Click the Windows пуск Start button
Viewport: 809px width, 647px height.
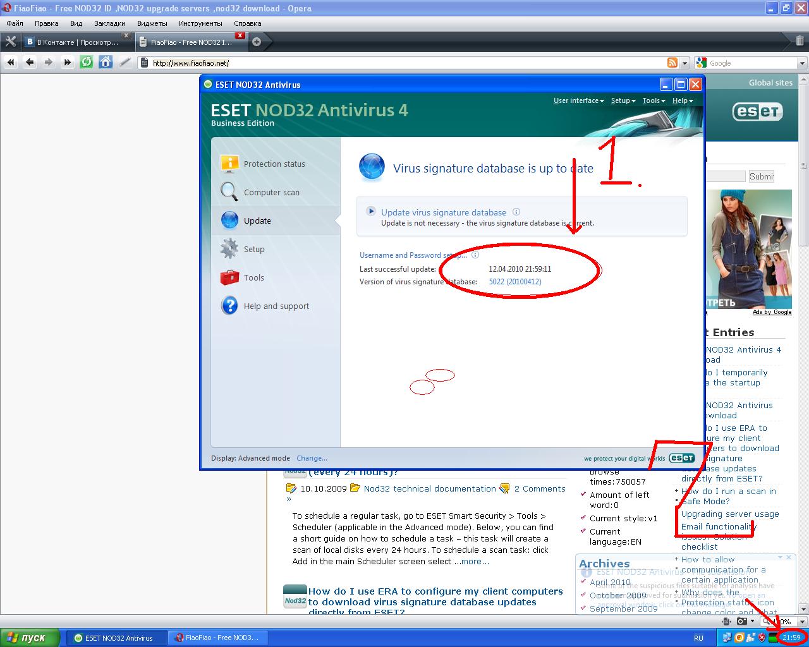[30, 638]
